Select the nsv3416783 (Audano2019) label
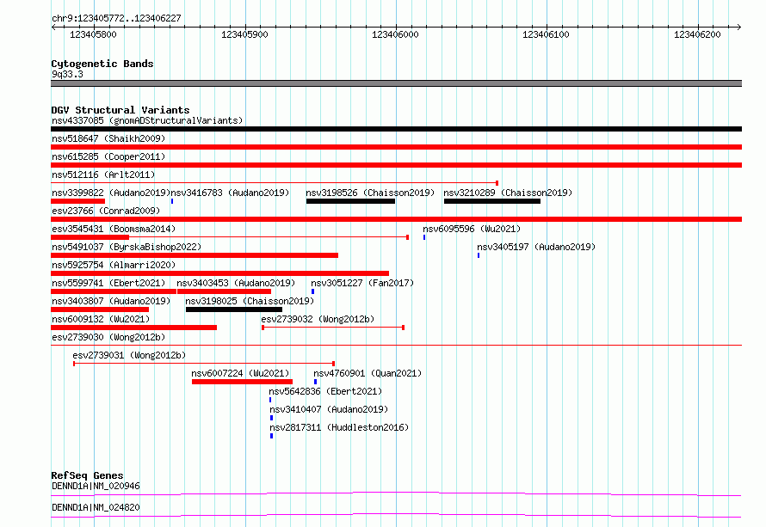The width and height of the screenshot is (766, 527). [x=230, y=193]
